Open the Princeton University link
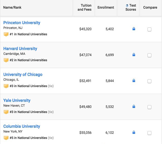 coord(22,23)
